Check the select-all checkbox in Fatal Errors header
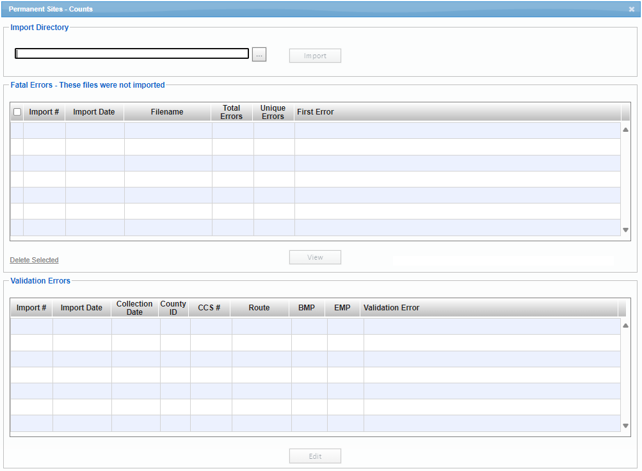Viewport: 642px width, 471px height. (x=17, y=112)
